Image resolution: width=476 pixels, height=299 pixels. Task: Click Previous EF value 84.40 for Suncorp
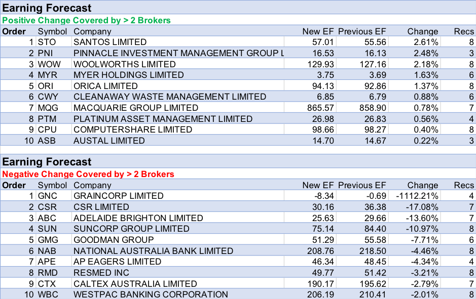(375, 229)
